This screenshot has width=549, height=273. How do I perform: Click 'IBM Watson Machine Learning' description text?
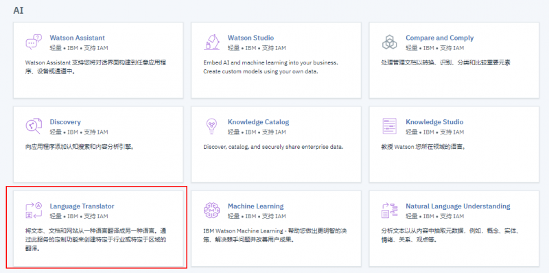(x=275, y=235)
